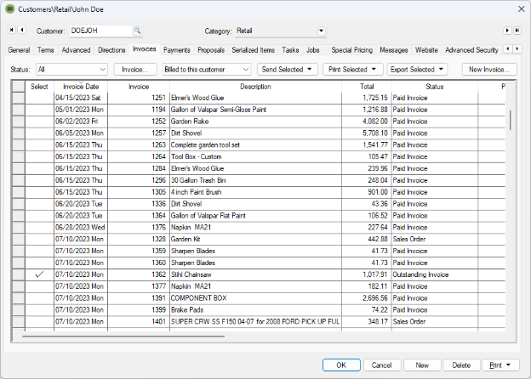This screenshot has width=531, height=379.
Task: Open the Payments tab
Action: click(x=177, y=50)
